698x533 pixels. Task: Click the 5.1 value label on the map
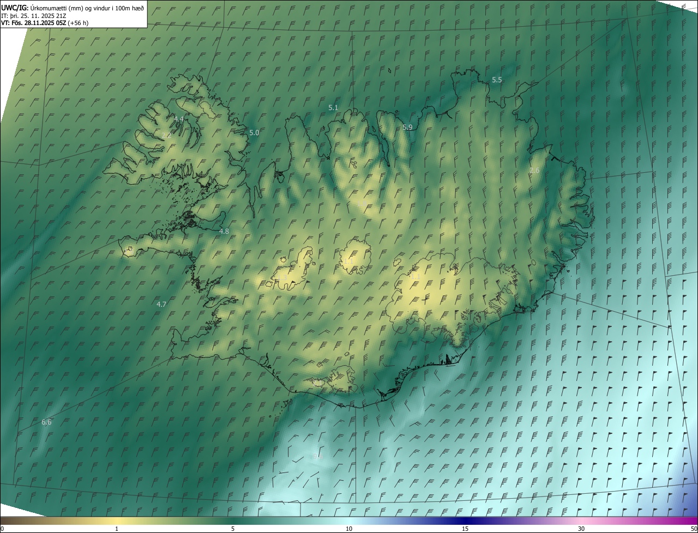[x=333, y=108]
